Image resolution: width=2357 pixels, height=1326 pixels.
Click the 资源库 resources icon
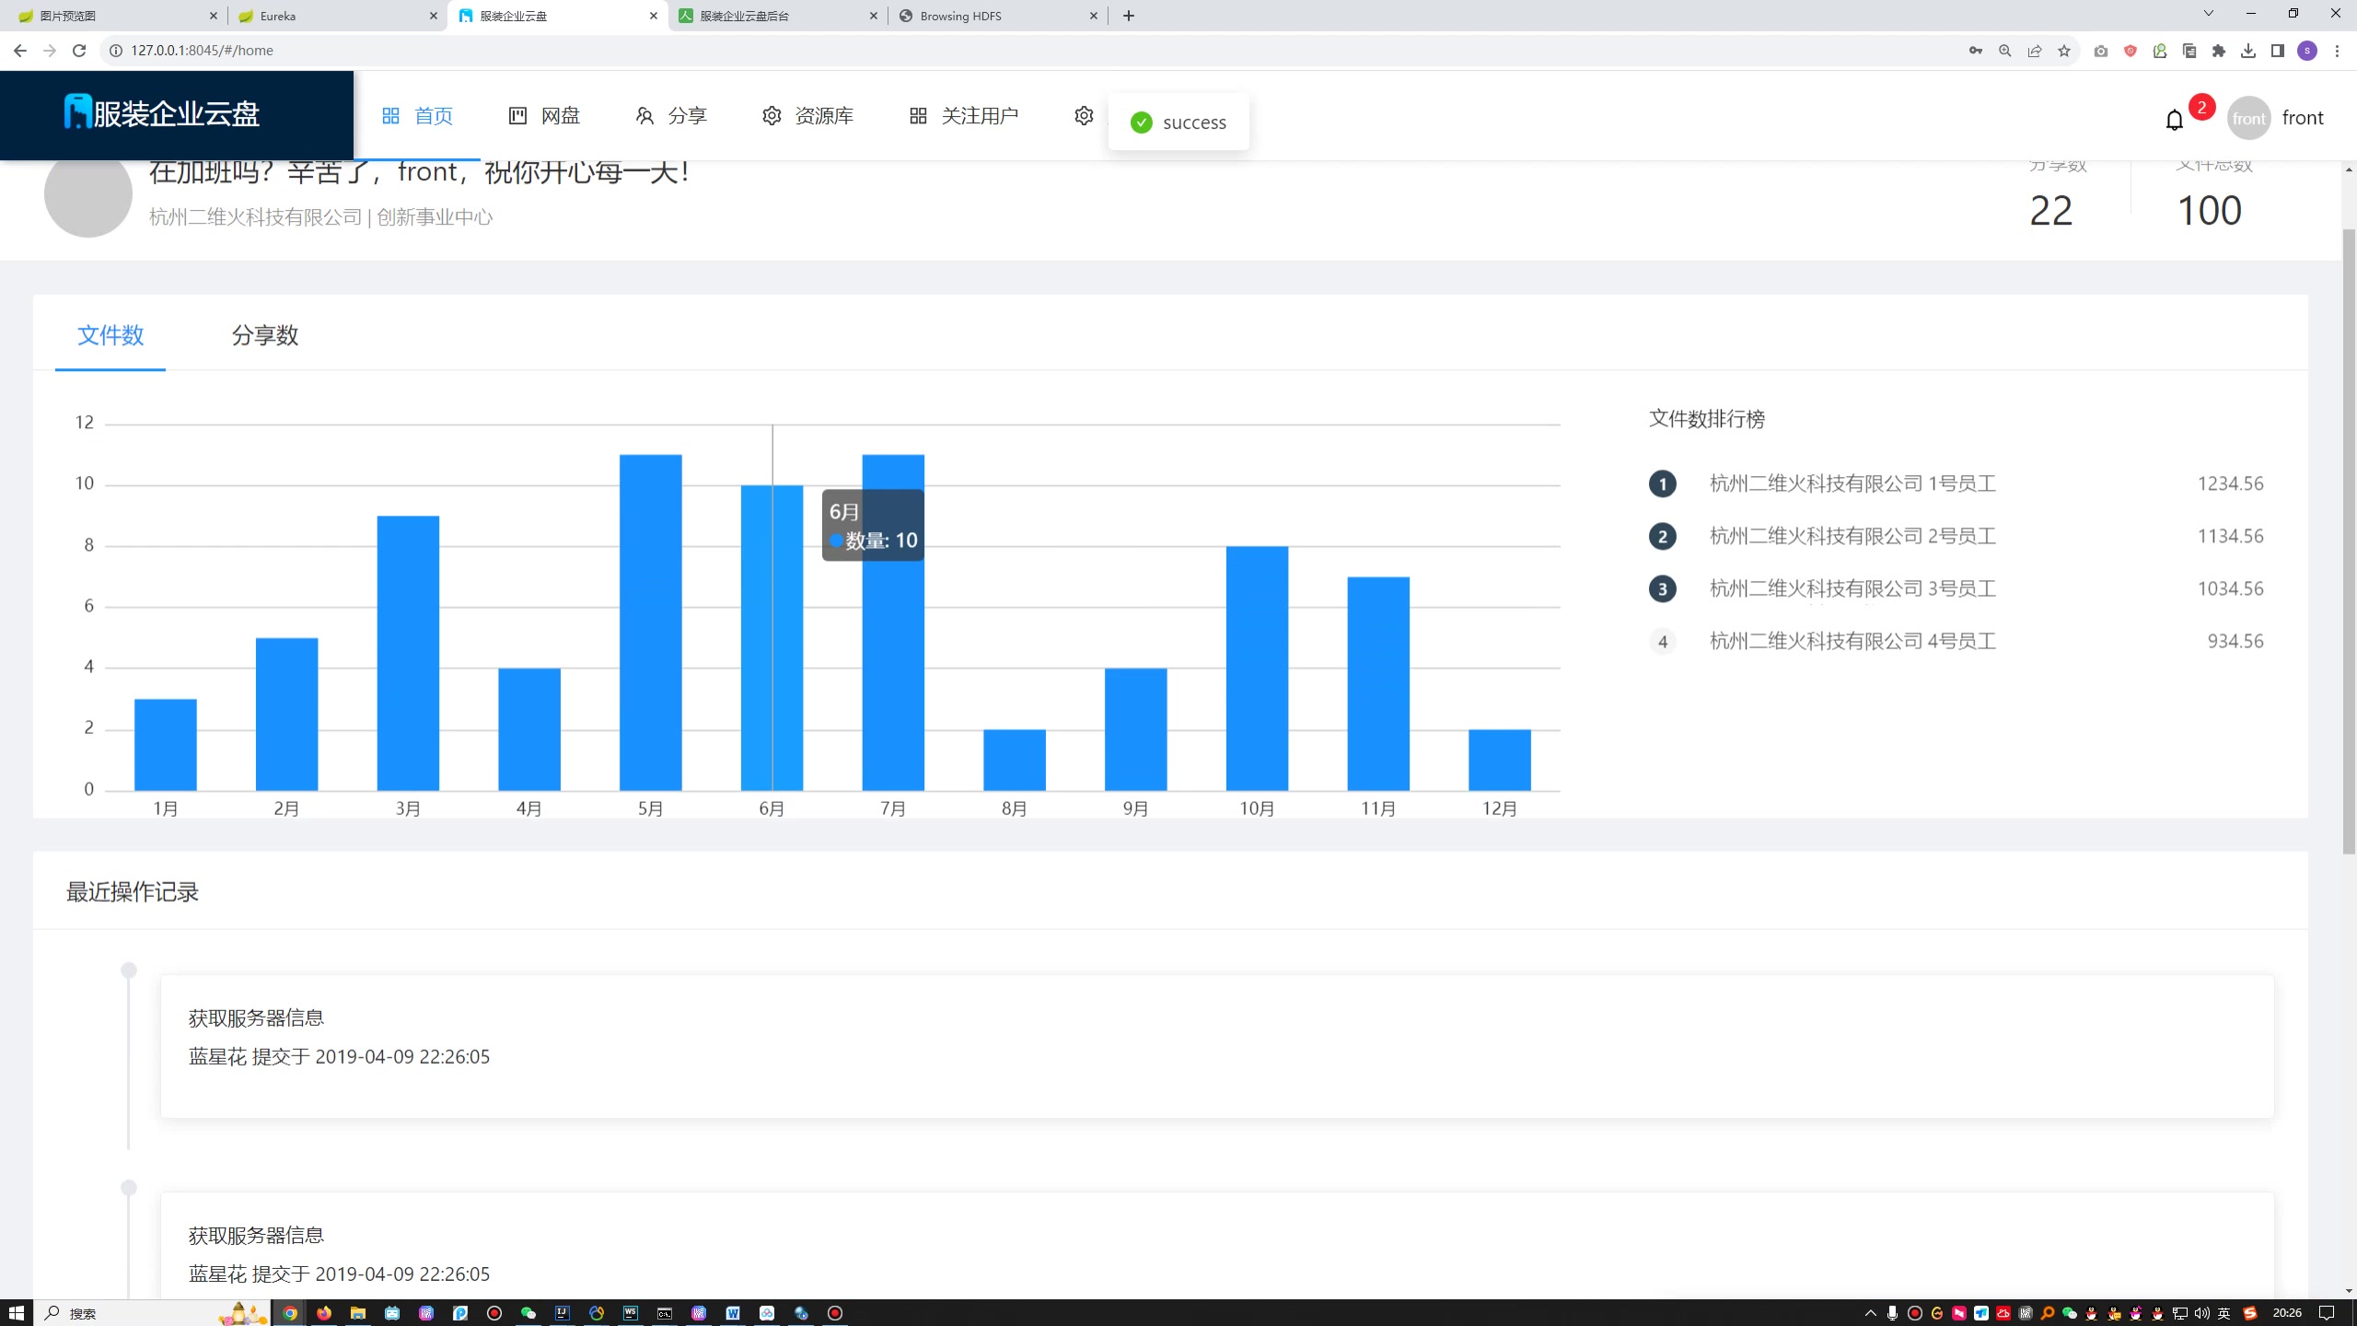[x=772, y=115]
